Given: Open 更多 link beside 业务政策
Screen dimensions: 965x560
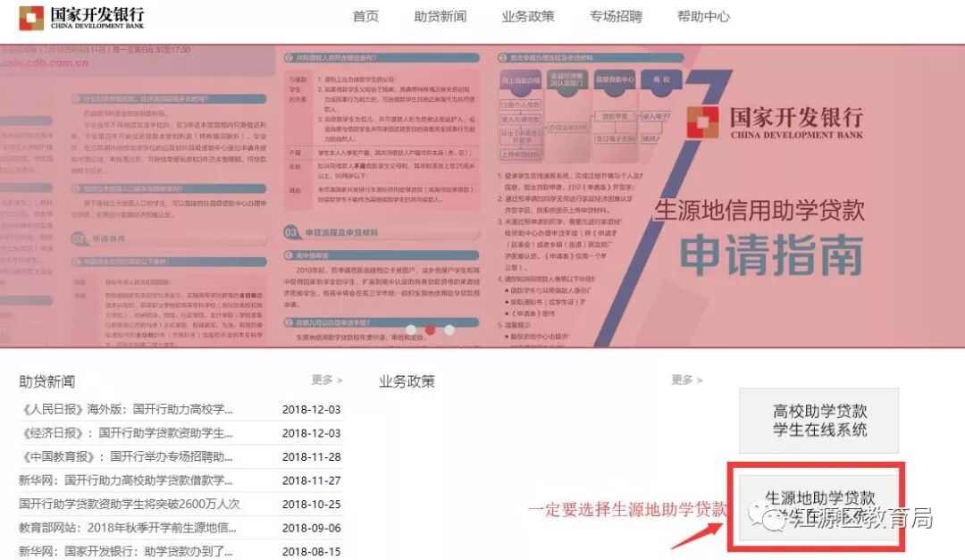Looking at the screenshot, I should point(687,380).
